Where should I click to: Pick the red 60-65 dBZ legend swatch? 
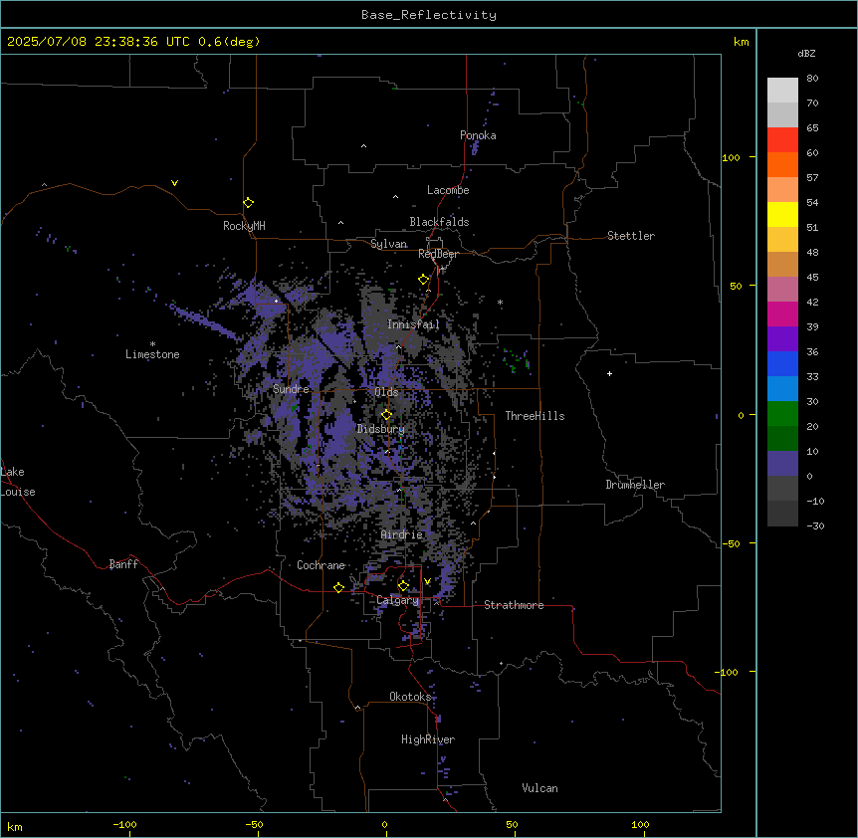point(782,140)
